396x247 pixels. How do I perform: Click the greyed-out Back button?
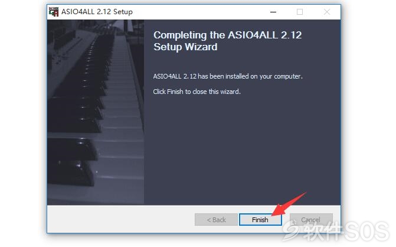click(216, 219)
